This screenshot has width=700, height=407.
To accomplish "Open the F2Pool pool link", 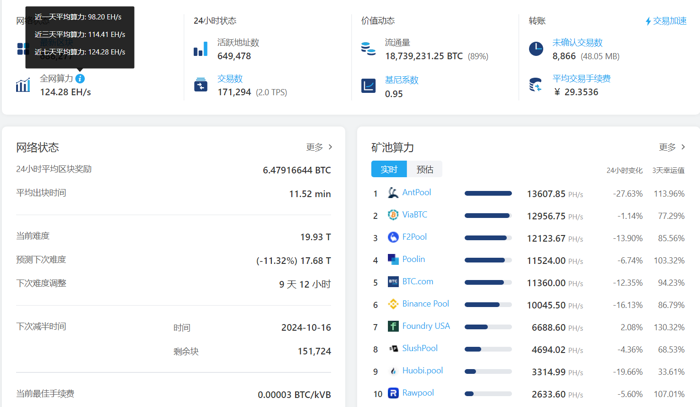I will tap(414, 237).
